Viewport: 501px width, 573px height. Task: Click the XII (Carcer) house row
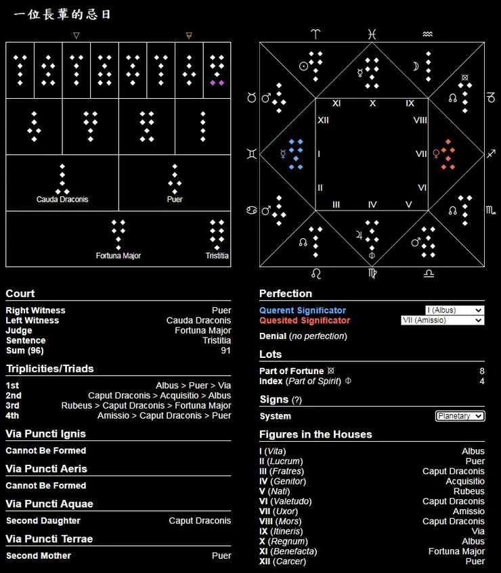click(372, 561)
